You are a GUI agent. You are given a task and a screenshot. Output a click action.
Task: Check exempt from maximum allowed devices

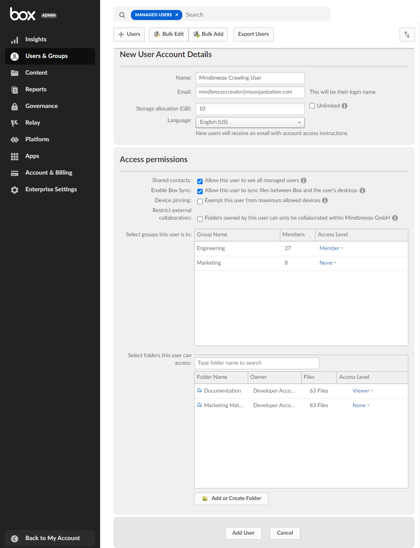[200, 201]
